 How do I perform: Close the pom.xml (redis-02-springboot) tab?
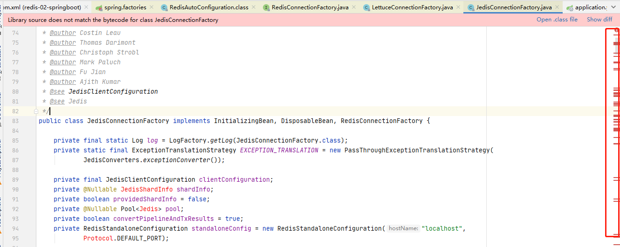pos(87,7)
